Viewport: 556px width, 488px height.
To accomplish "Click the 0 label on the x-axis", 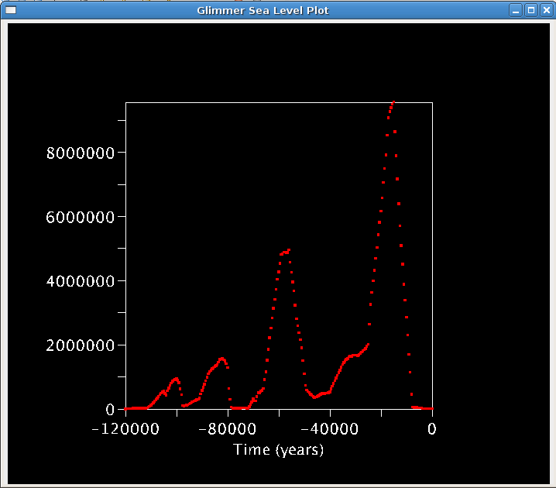I will click(x=431, y=429).
